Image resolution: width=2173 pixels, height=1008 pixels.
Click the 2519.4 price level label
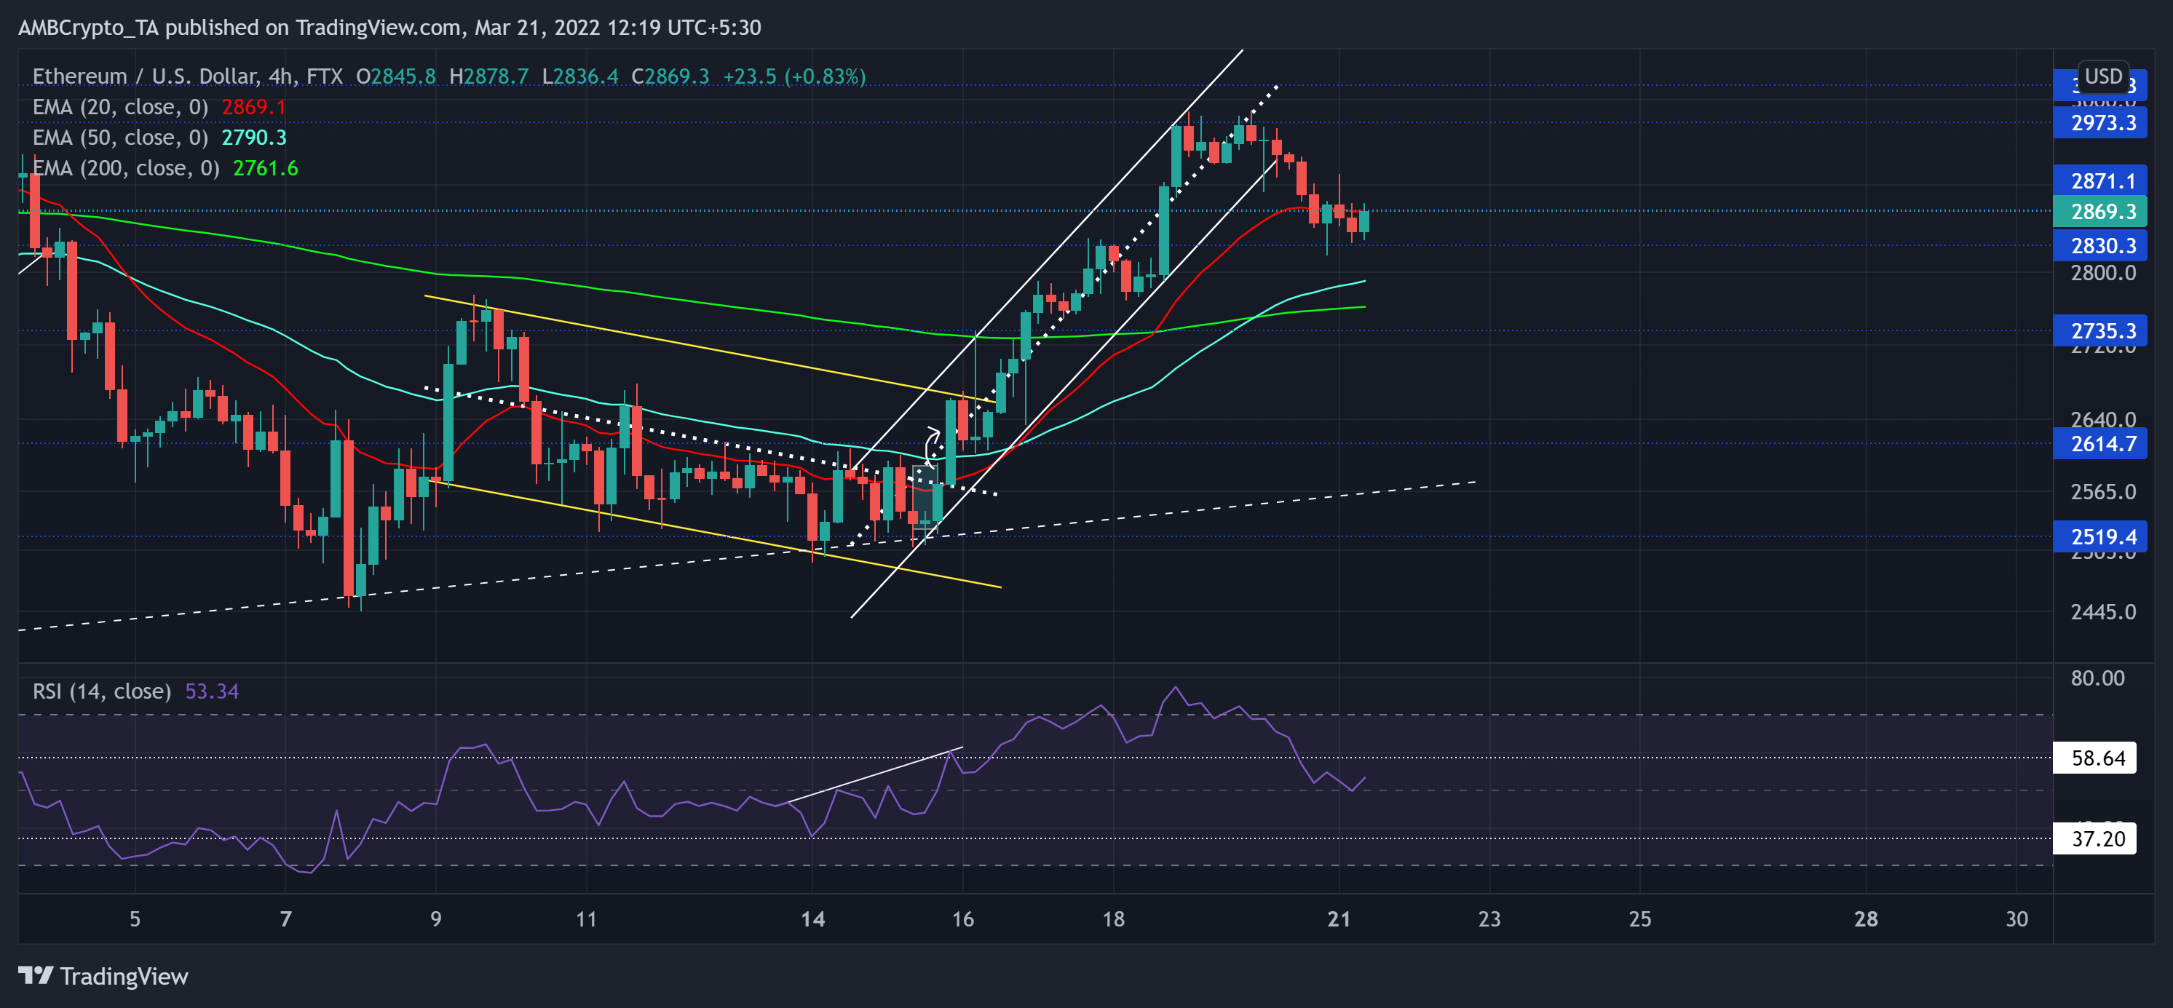click(2099, 536)
